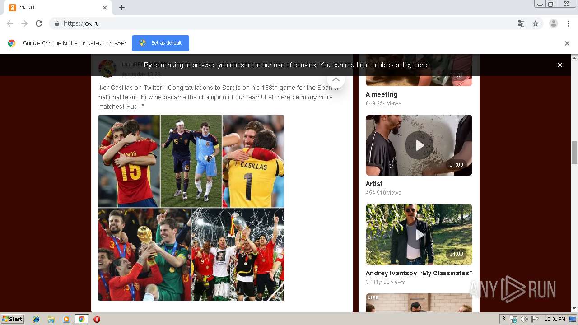
Task: Open the Windows Start menu
Action: click(13, 319)
